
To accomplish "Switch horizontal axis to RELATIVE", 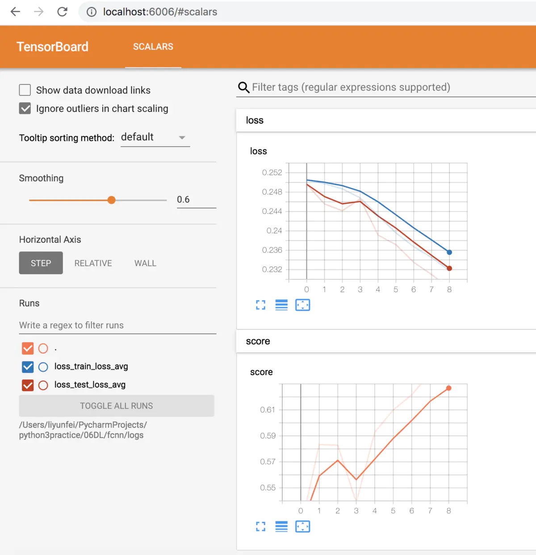I will coord(93,263).
